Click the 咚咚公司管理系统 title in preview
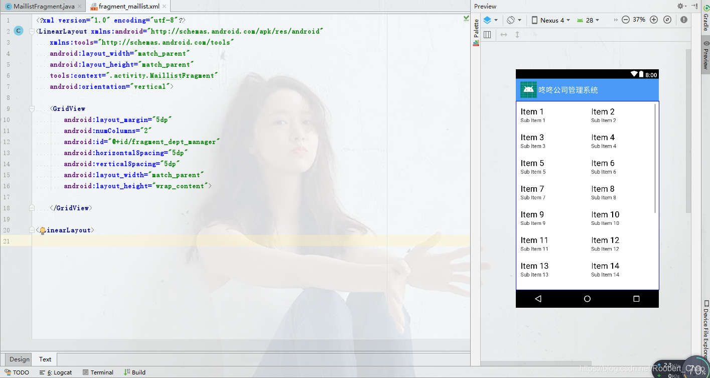Screen dimensions: 710x378 pyautogui.click(x=568, y=90)
